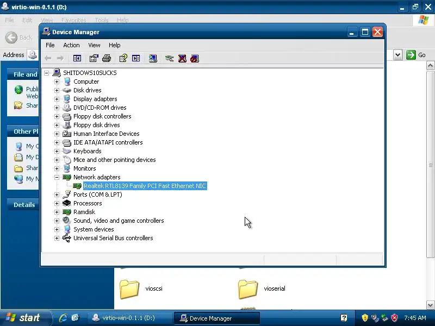This screenshot has width=435, height=326.
Task: Click the File and Folder Tasks header
Action: [23, 74]
